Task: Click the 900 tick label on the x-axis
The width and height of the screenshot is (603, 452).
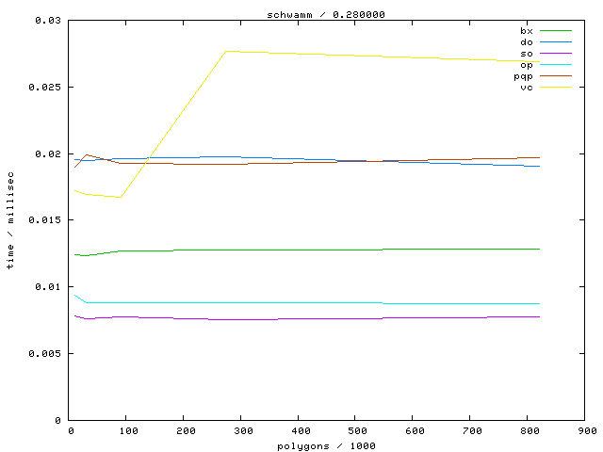Action: coord(586,431)
